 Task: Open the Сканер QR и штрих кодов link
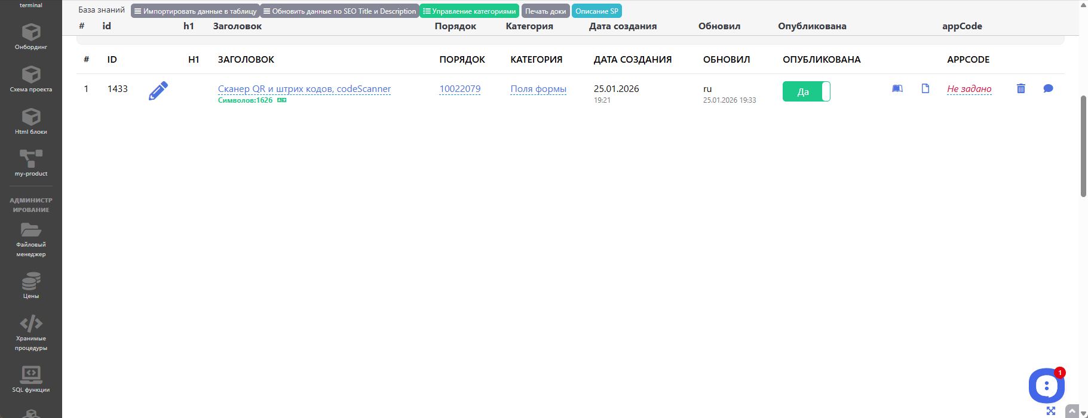tap(304, 89)
